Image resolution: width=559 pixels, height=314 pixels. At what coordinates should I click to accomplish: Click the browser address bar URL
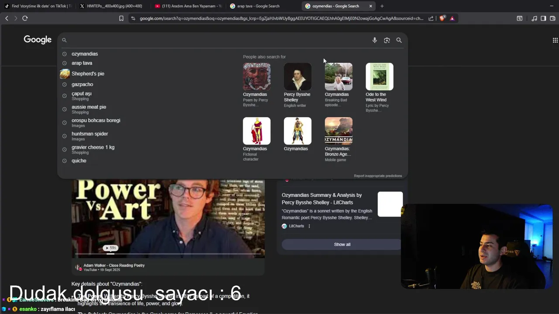281,18
